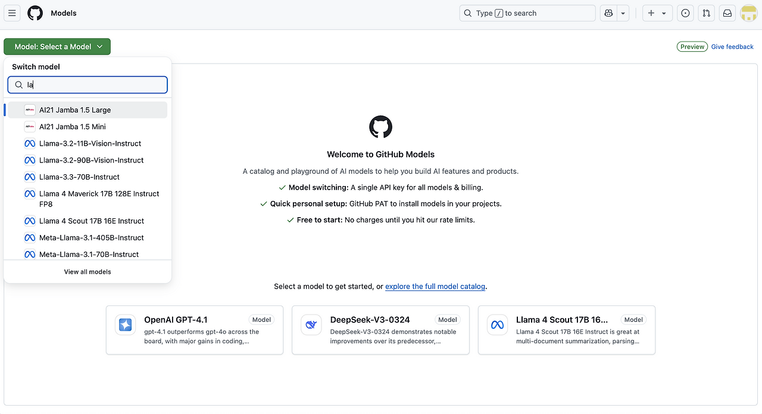Click Meta logo beside Meta-Llama-3.1-405B-Instruct
The width and height of the screenshot is (762, 414).
30,237
